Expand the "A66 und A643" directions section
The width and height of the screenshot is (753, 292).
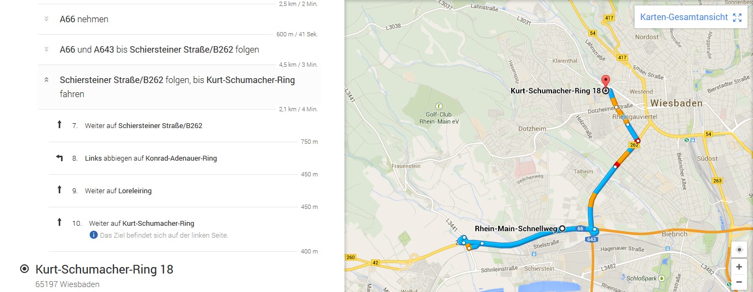(47, 49)
